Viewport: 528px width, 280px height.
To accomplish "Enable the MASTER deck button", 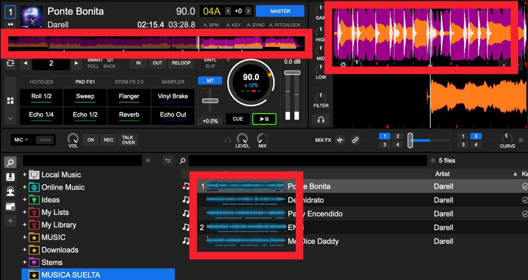I will pyautogui.click(x=280, y=11).
